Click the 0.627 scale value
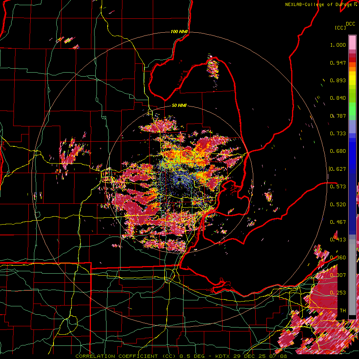The width and height of the screenshot is (359, 359). coord(338,169)
